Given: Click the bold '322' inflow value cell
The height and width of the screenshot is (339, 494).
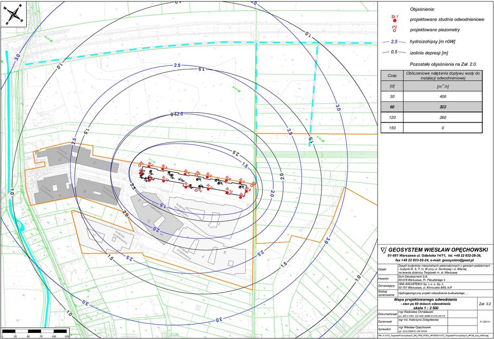Looking at the screenshot, I should (443, 107).
